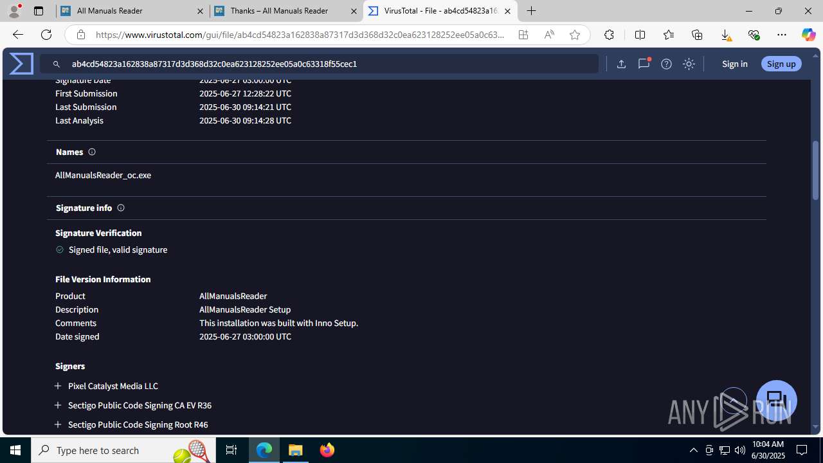The height and width of the screenshot is (463, 823).
Task: Close the Thanks – All Manuals Reader tab
Action: pyautogui.click(x=354, y=11)
